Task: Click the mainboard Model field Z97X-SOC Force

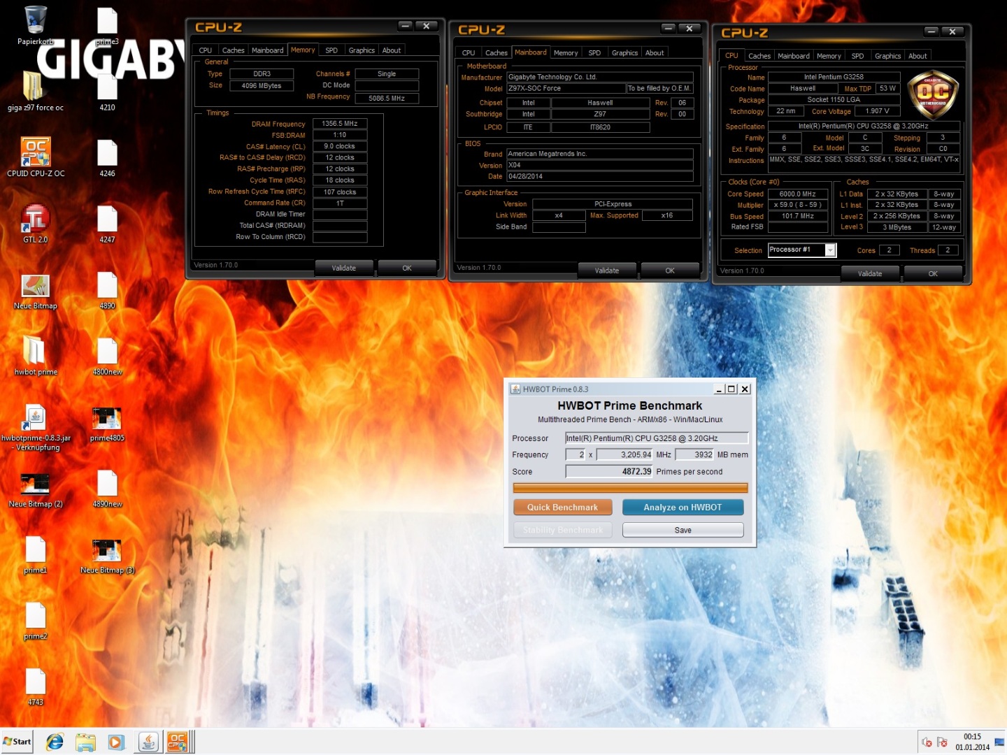Action: tap(565, 89)
